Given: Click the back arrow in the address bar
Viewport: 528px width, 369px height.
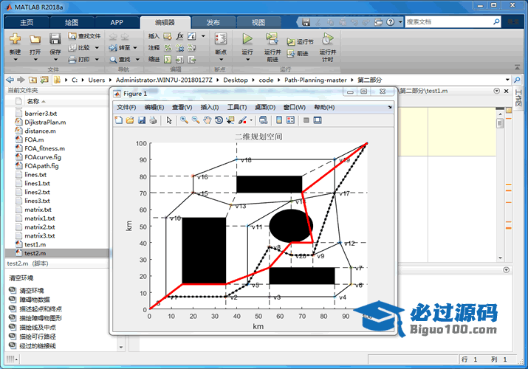Looking at the screenshot, I should (10, 80).
